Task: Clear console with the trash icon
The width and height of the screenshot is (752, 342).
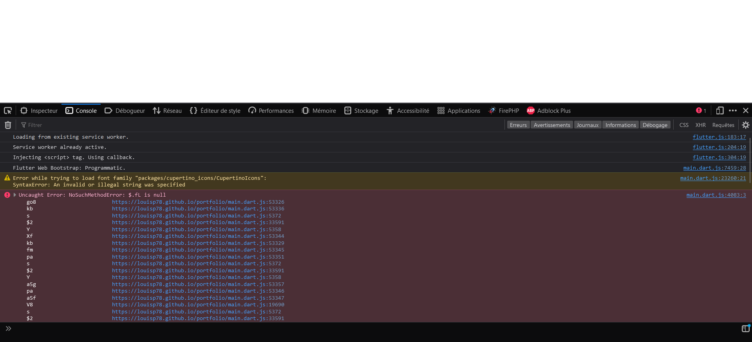Action: [8, 125]
